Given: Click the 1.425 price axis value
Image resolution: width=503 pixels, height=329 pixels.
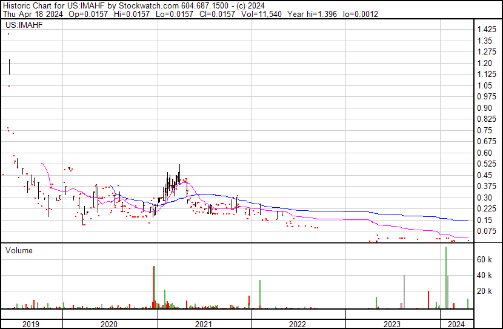Looking at the screenshot, I should click(x=487, y=29).
